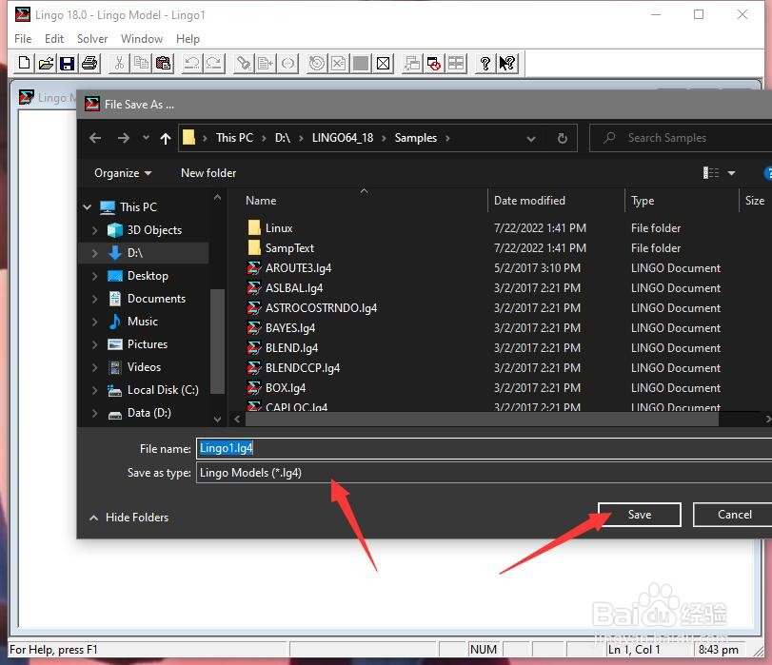Select Pictures in the navigation tree

point(148,344)
